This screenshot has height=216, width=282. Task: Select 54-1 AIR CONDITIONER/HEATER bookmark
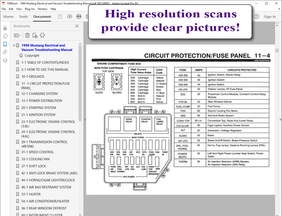[45, 201]
